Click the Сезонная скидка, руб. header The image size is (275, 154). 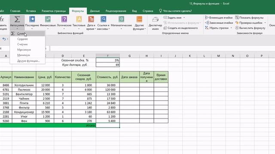(x=84, y=77)
